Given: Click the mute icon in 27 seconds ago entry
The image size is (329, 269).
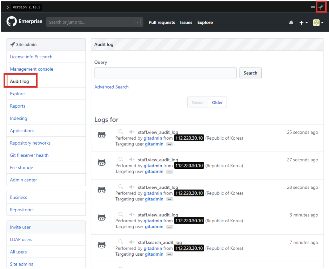Looking at the screenshot, I should coord(132,159).
